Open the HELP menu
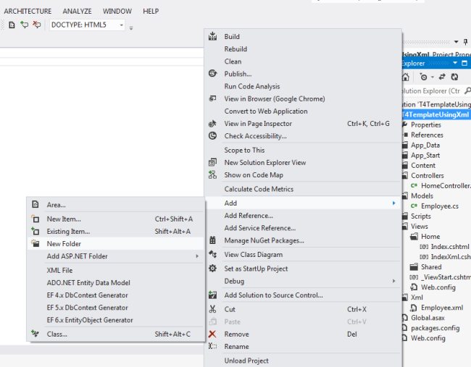Screen dimensions: 471x367 pyautogui.click(x=151, y=11)
